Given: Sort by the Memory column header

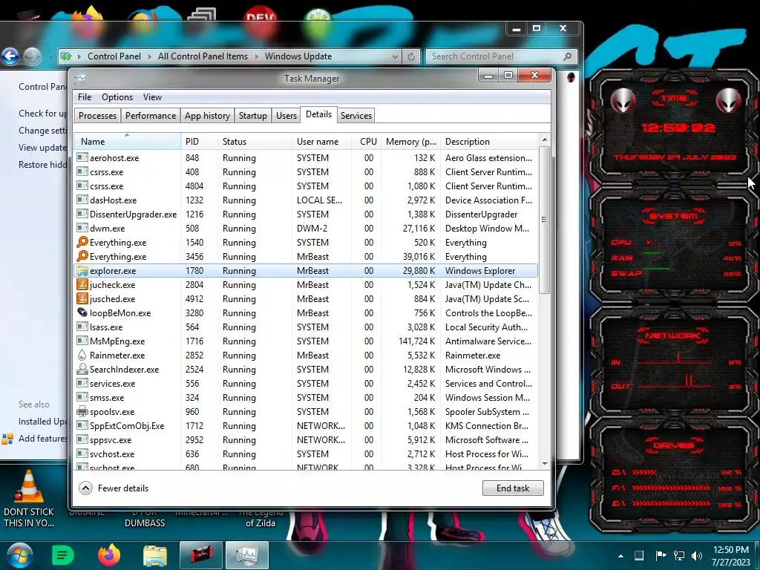Looking at the screenshot, I should click(410, 141).
